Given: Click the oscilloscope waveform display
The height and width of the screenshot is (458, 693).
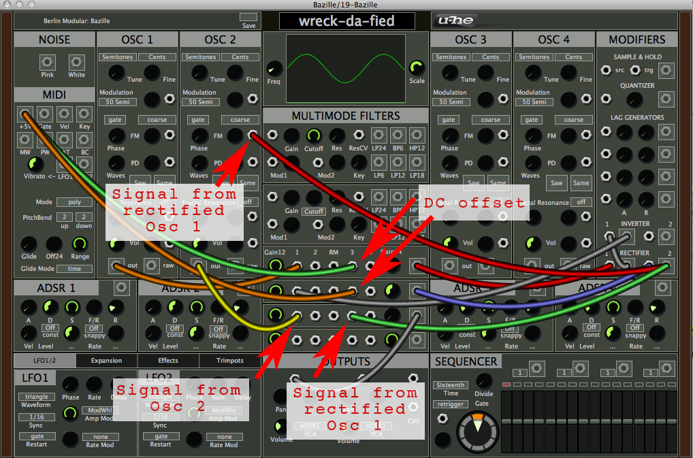Looking at the screenshot, I should pos(346,69).
